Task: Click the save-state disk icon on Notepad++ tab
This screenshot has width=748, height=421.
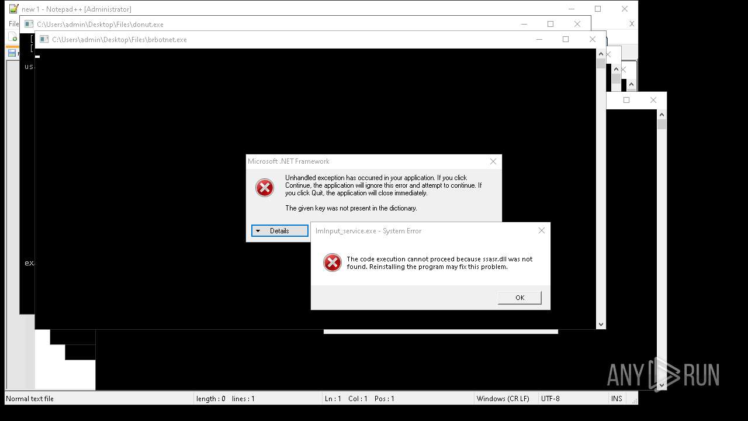Action: (x=11, y=53)
